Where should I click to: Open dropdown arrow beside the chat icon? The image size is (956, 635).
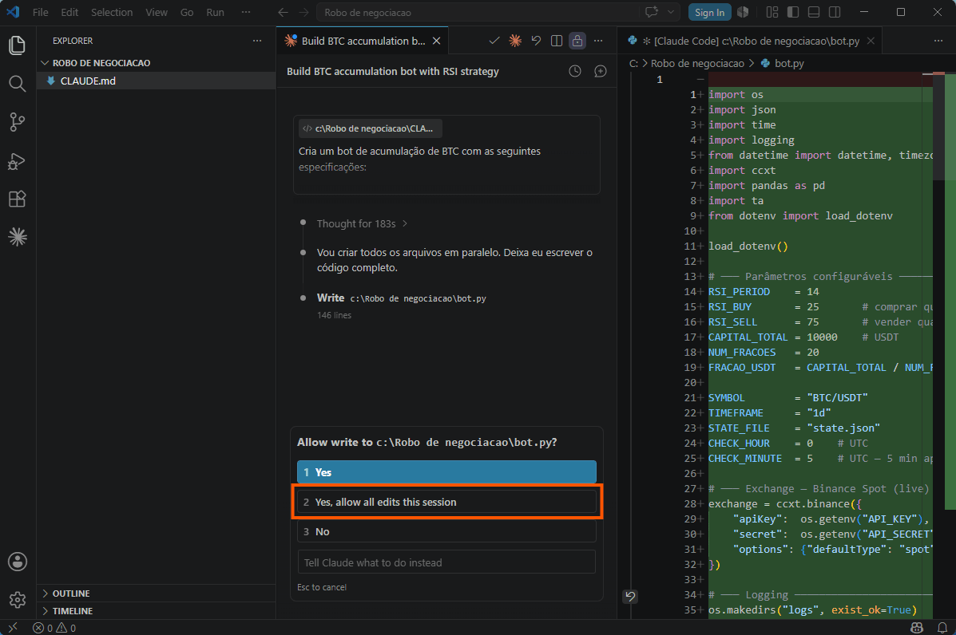coord(671,12)
